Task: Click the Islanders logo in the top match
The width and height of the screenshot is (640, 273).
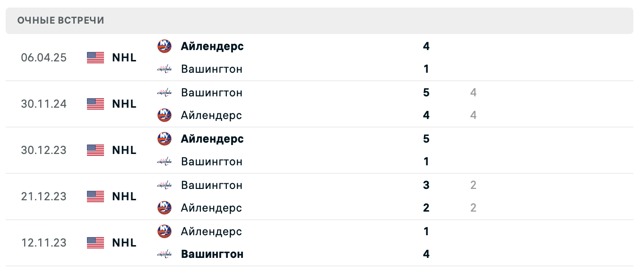Action: (x=164, y=46)
